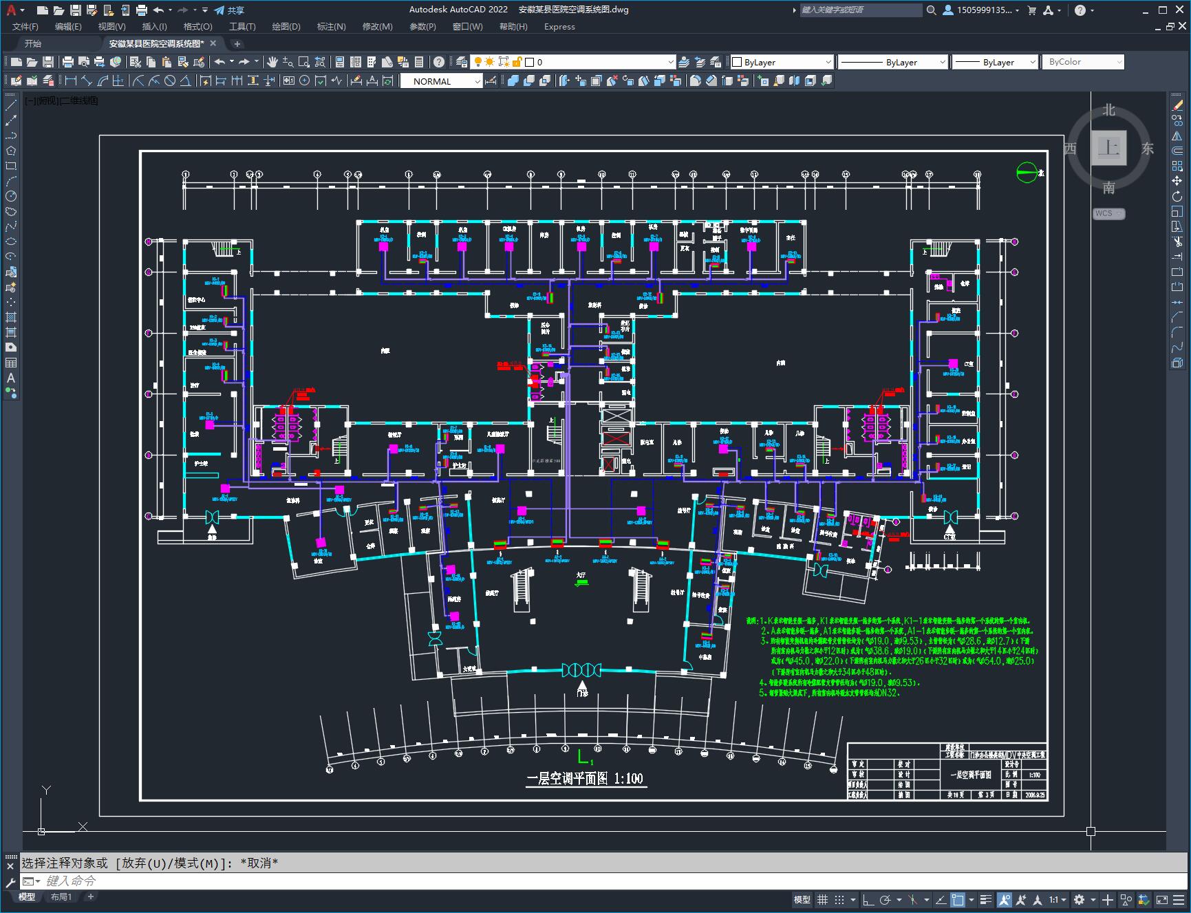The height and width of the screenshot is (913, 1191).
Task: Click the [-][俯视][二维线框] viewport label
Action: 62,100
